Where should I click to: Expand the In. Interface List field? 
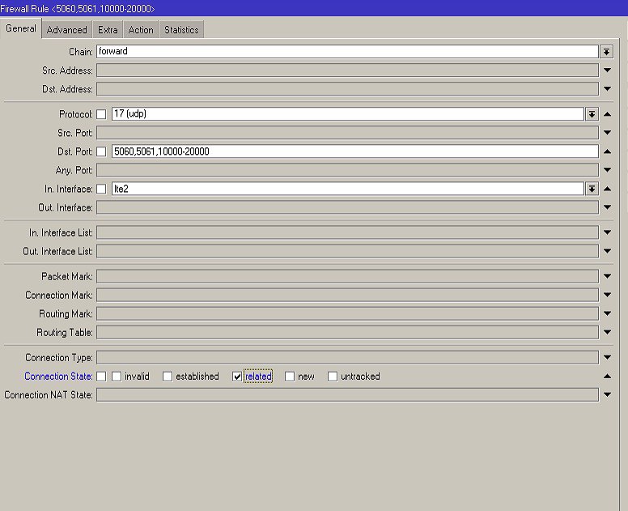coord(607,232)
